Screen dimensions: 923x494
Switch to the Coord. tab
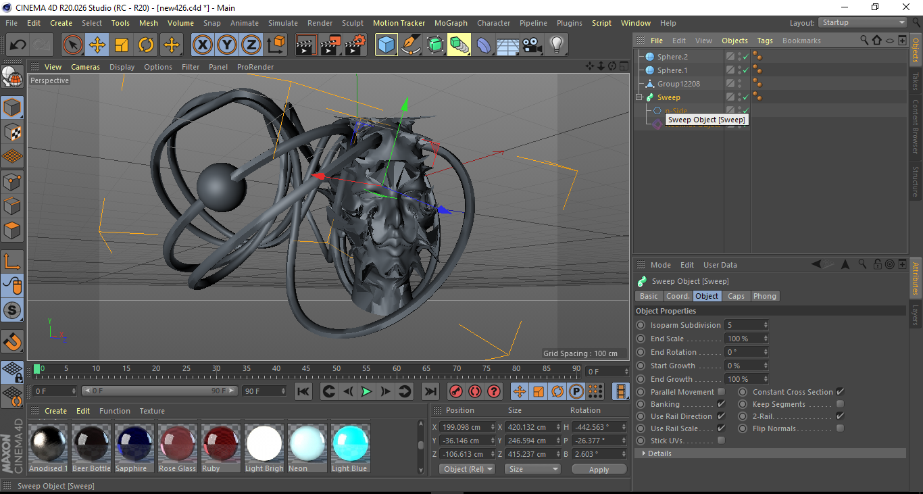[678, 296]
